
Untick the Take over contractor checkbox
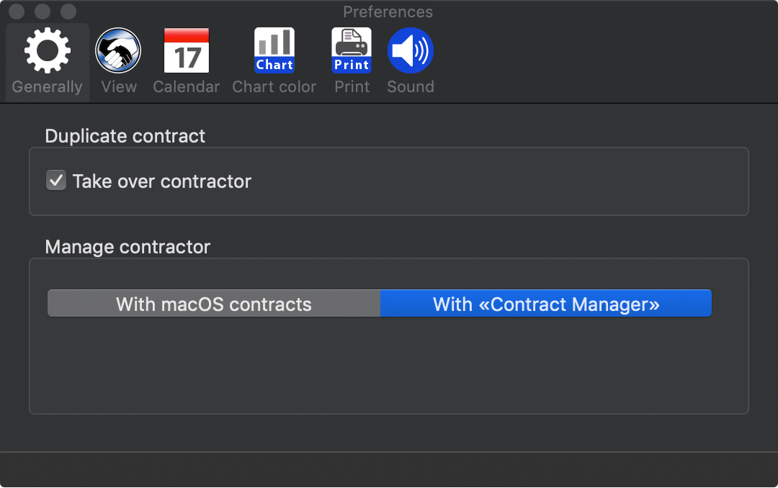(56, 181)
